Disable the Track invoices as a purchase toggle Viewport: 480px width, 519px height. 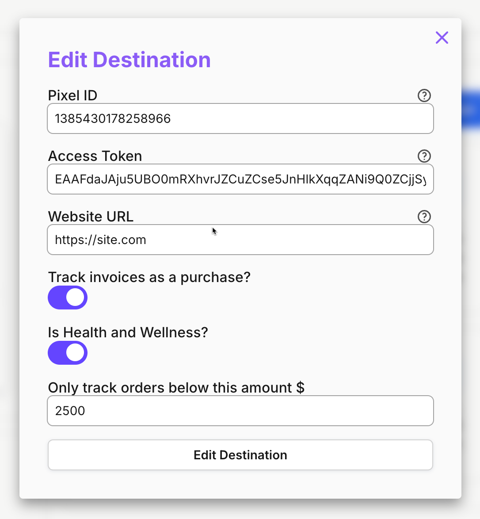pos(68,298)
